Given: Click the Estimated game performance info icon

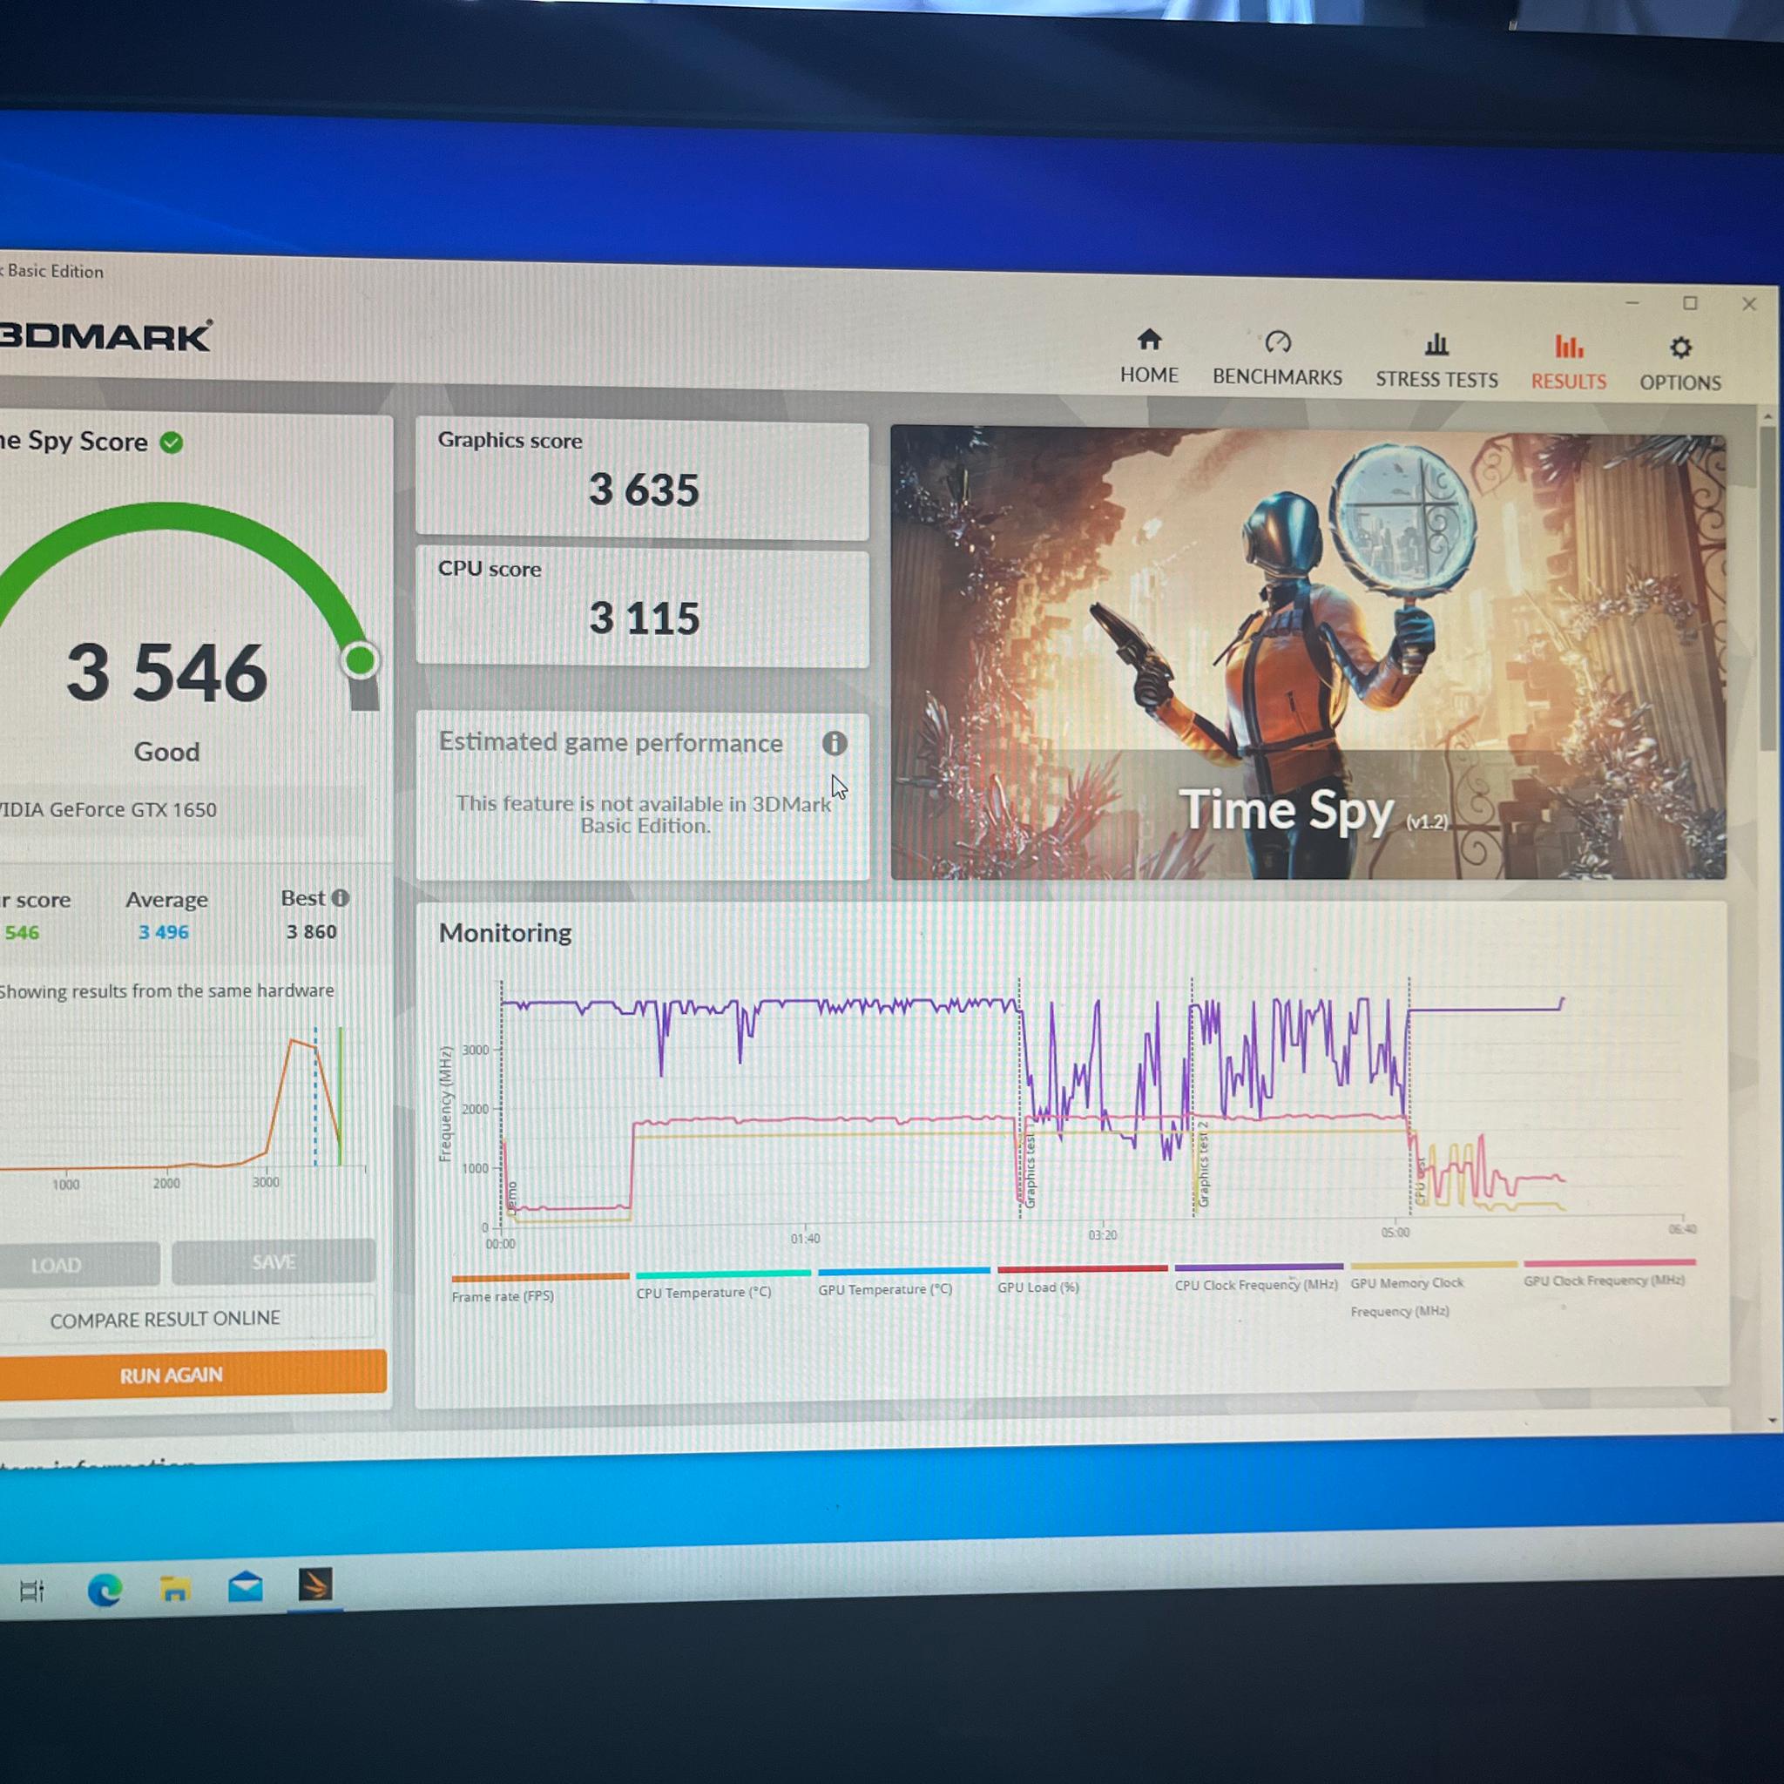Looking at the screenshot, I should 834,743.
